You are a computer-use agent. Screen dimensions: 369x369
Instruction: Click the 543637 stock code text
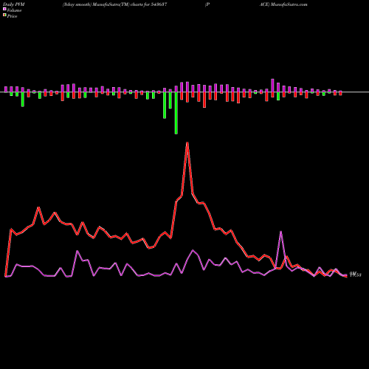pyautogui.click(x=159, y=4)
